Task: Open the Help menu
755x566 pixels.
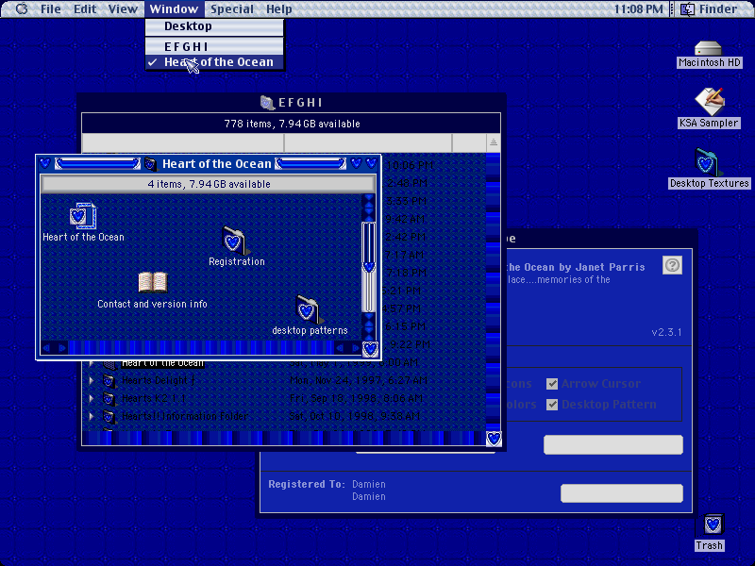Action: pyautogui.click(x=278, y=8)
